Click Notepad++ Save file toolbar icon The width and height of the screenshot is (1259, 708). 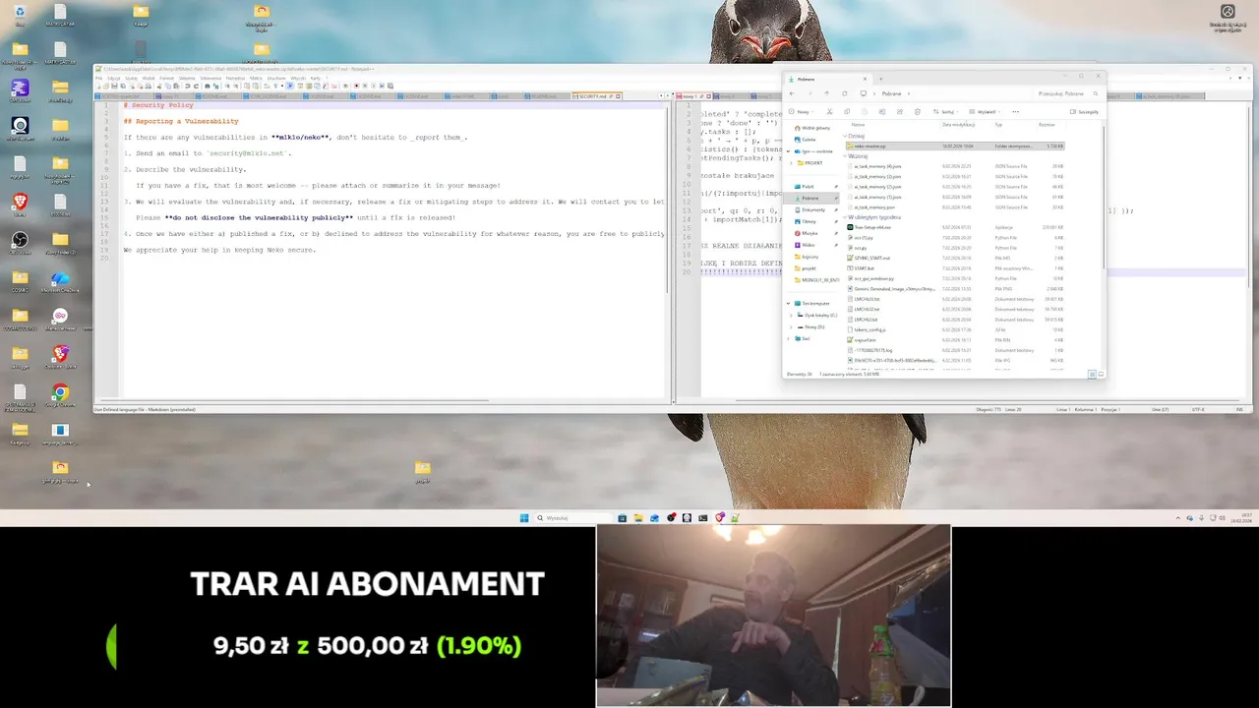(x=114, y=86)
